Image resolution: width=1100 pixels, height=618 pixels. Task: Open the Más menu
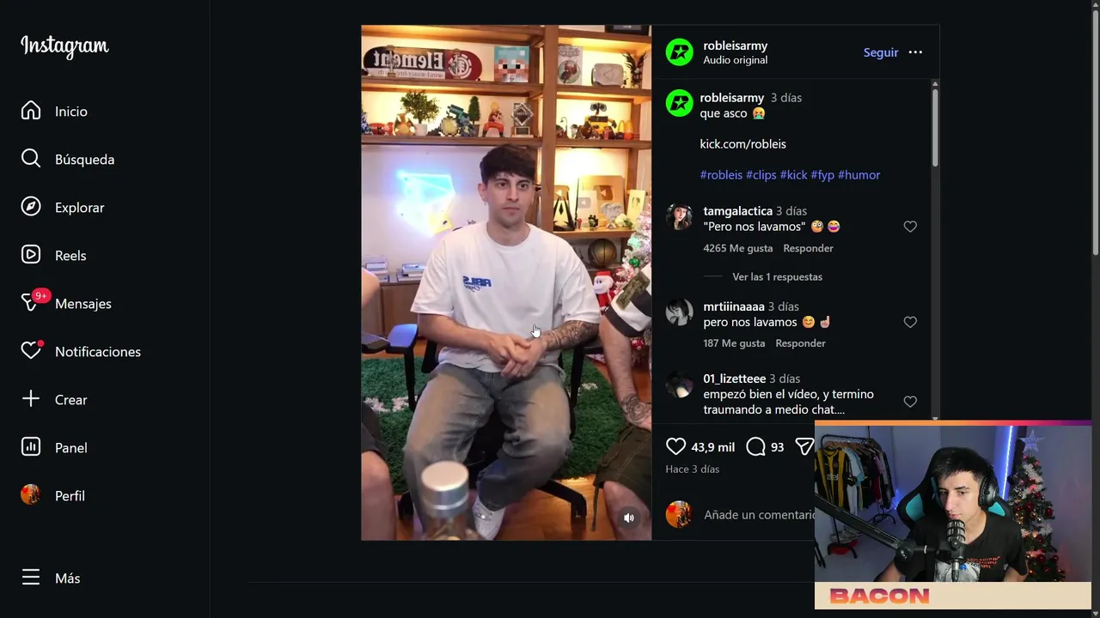click(x=51, y=578)
